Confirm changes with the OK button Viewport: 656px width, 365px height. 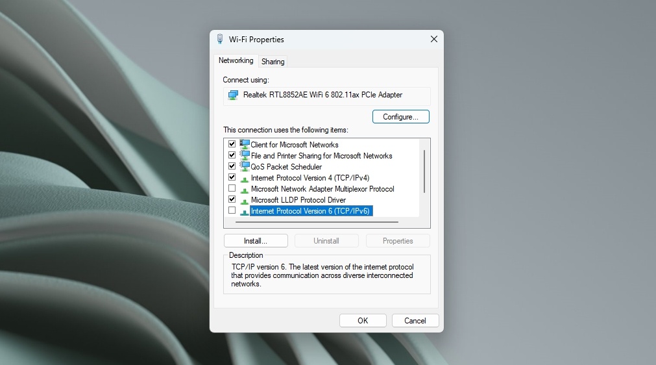[363, 321]
